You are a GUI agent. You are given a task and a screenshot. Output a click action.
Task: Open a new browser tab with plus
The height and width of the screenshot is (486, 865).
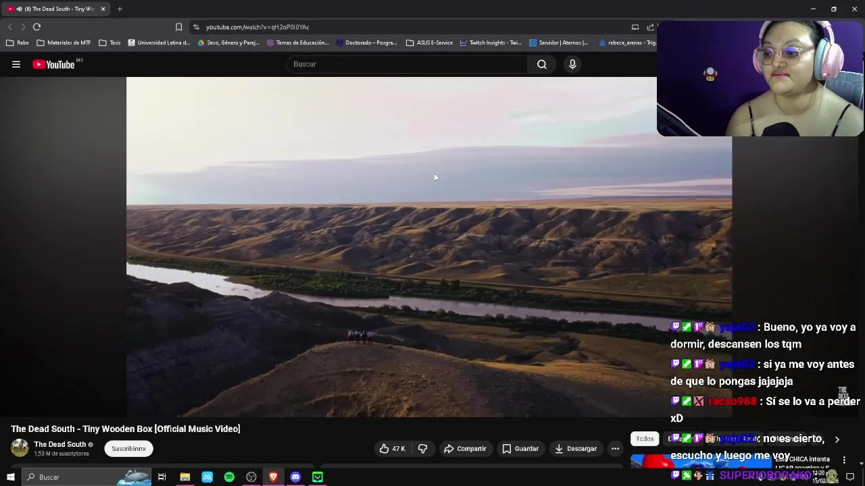tap(120, 9)
